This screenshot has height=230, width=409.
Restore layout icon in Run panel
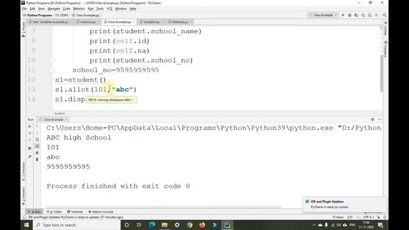click(x=30, y=148)
